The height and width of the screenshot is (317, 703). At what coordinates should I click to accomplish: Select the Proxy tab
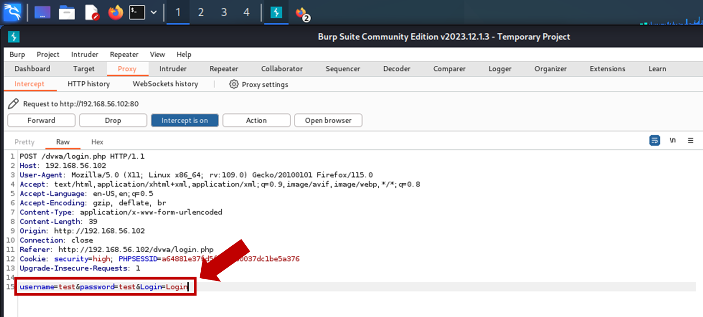coord(127,69)
